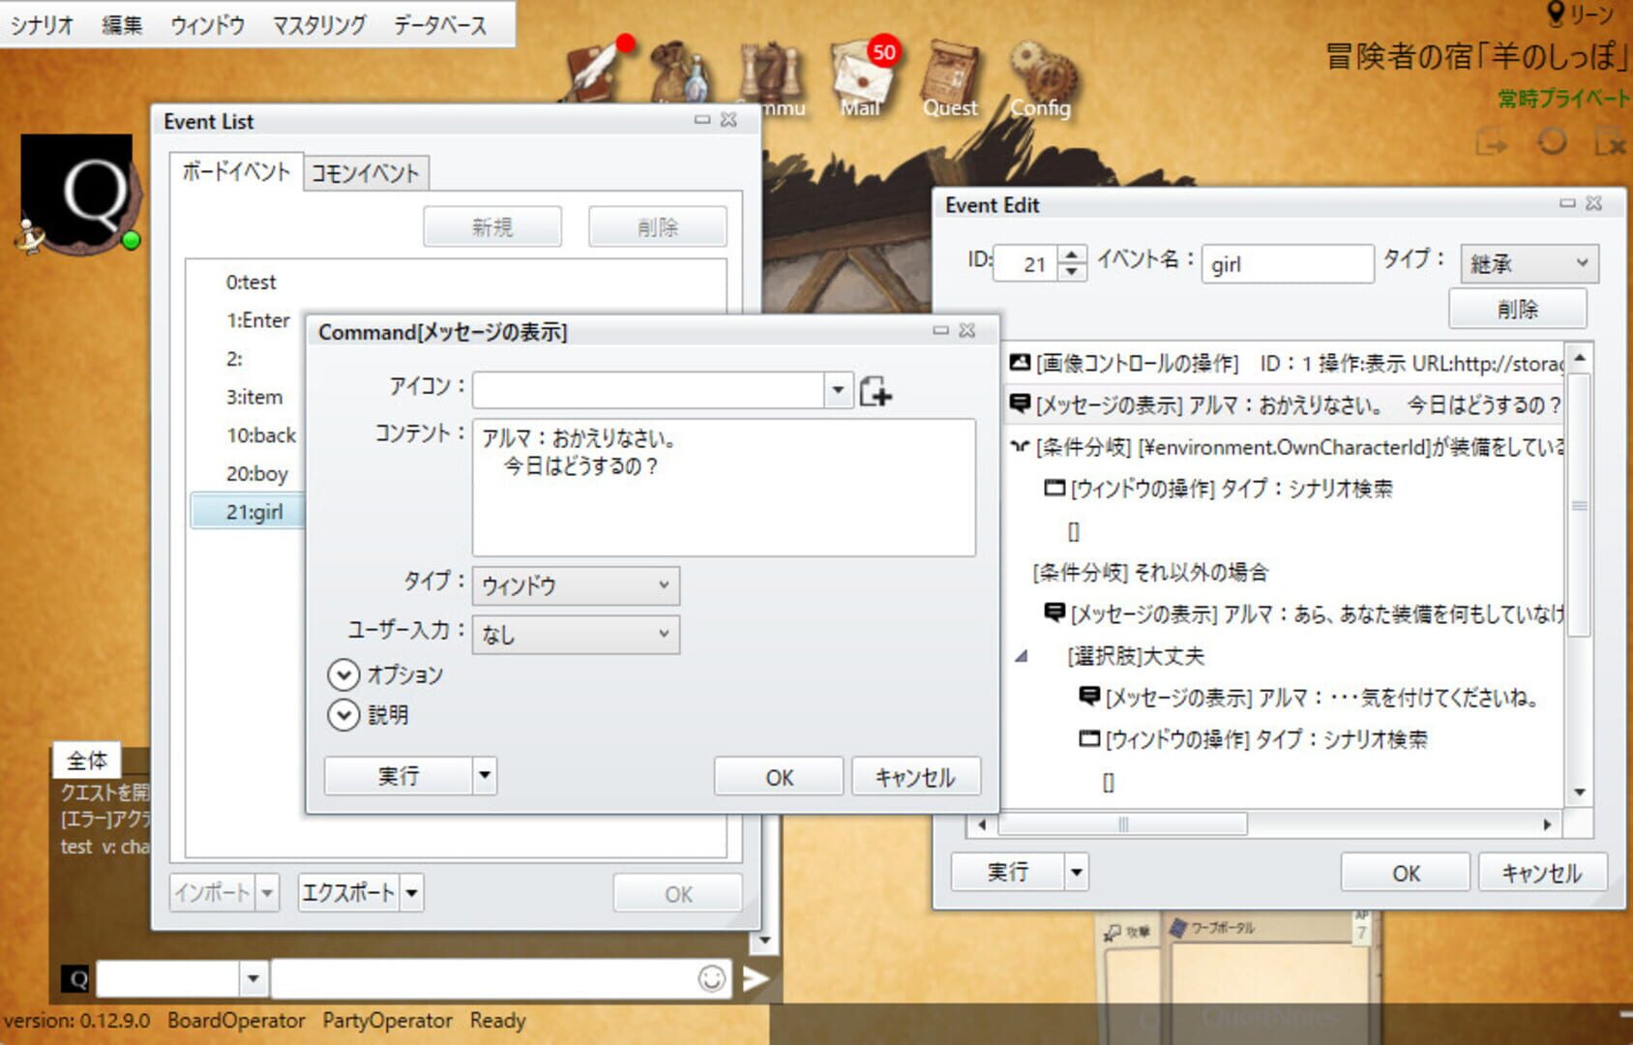Expand the オプション section in Command window
This screenshot has width=1633, height=1045.
(x=343, y=674)
